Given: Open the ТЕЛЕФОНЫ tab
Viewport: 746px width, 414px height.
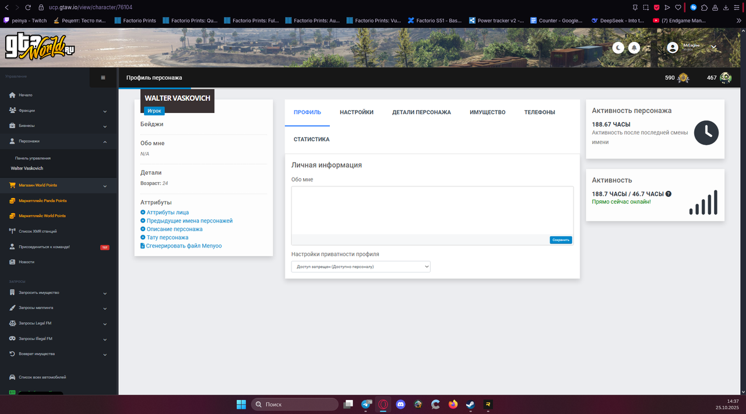Looking at the screenshot, I should pyautogui.click(x=539, y=112).
